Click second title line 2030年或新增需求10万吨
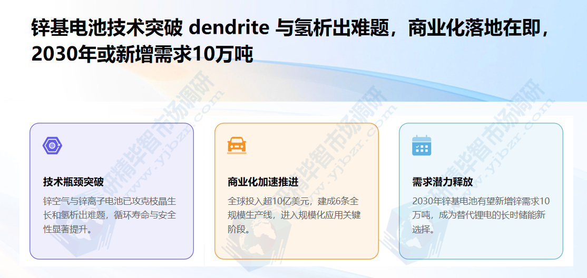Image resolution: width=587 pixels, height=278 pixels. click(143, 54)
